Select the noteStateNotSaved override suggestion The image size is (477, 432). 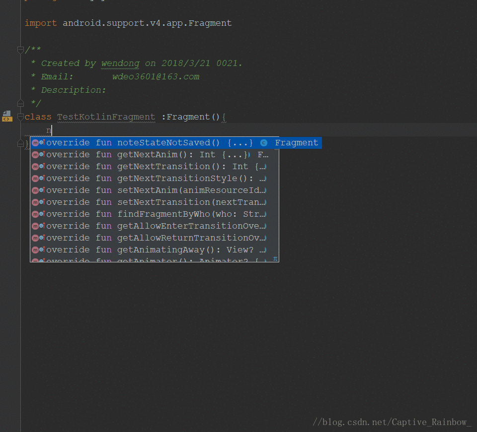149,143
